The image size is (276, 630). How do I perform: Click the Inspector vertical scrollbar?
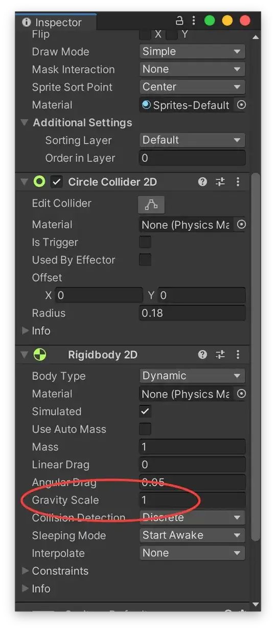pos(256,358)
